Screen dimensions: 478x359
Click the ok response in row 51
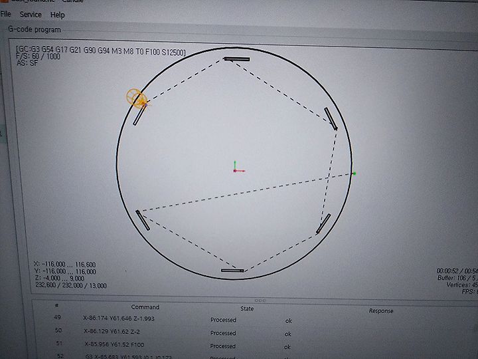pyautogui.click(x=287, y=347)
